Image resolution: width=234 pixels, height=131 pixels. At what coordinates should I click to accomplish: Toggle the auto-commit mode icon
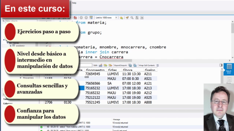click(91, 18)
